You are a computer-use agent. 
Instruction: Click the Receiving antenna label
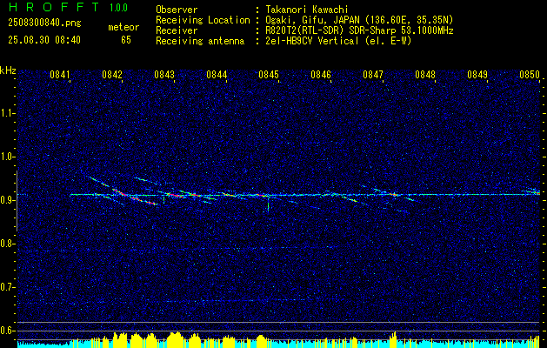click(200, 41)
